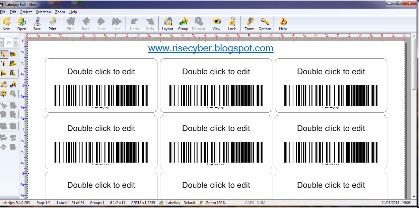The width and height of the screenshot is (419, 208).
Task: Click the greyed key element icon in side palette
Action: click(x=13, y=94)
